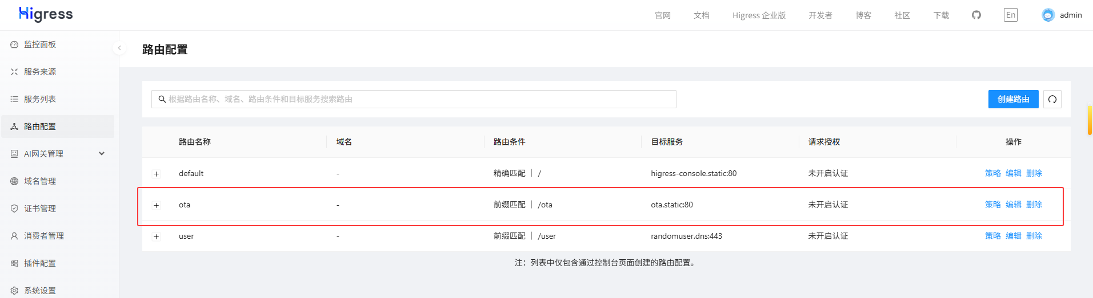Select 路由配置 in the sidebar

click(x=57, y=126)
